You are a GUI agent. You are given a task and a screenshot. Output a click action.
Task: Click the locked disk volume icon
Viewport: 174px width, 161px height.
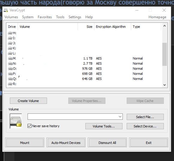16,121
